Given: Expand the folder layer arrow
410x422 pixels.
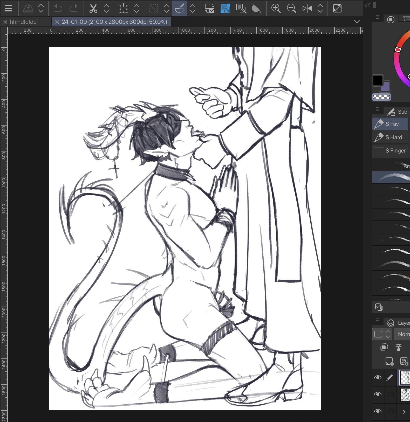Looking at the screenshot, I should pos(404,412).
